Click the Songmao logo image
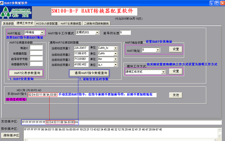225x141 pixels. click(16, 12)
